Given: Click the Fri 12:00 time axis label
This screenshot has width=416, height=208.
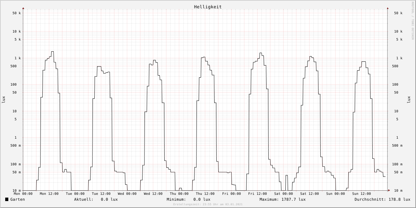Looking at the screenshot, I should tap(258, 194).
